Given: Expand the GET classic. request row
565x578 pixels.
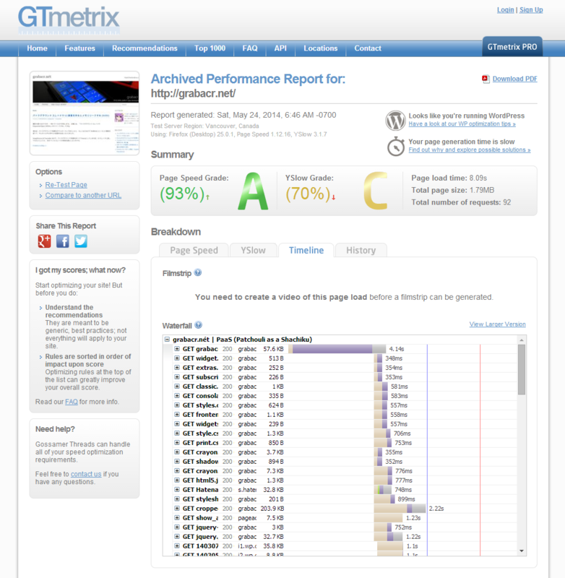Looking at the screenshot, I should click(x=177, y=387).
